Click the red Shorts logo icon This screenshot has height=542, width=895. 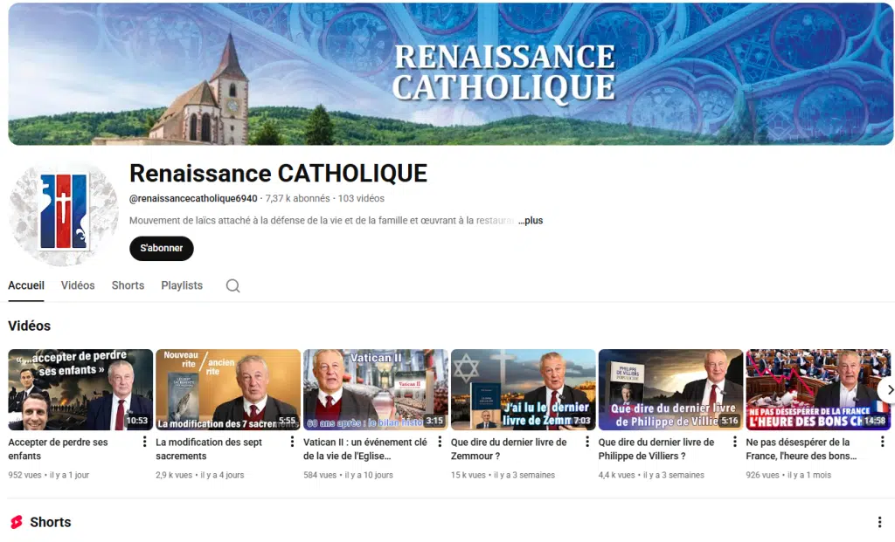coord(17,522)
